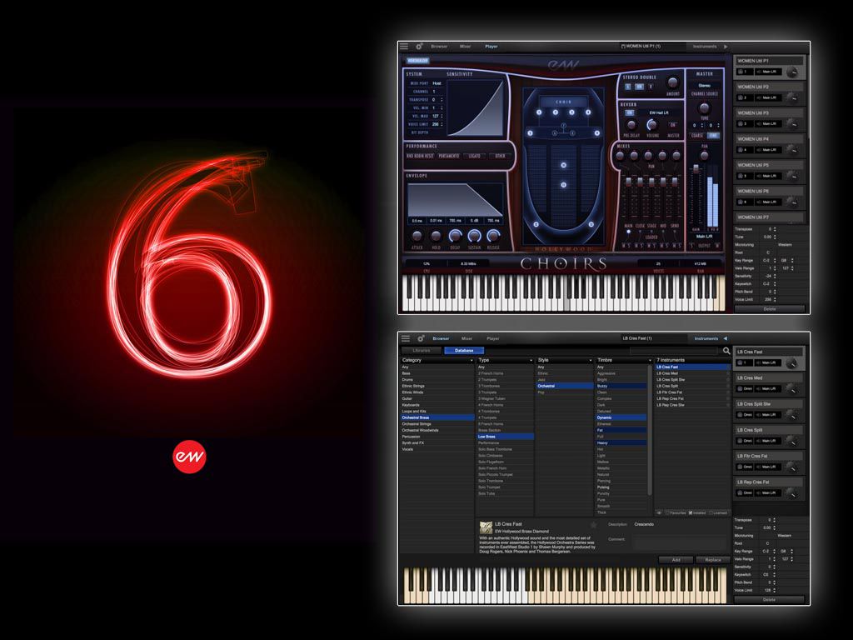Image resolution: width=853 pixels, height=640 pixels.
Task: Click the search magnifier icon in the browser
Action: [x=726, y=351]
